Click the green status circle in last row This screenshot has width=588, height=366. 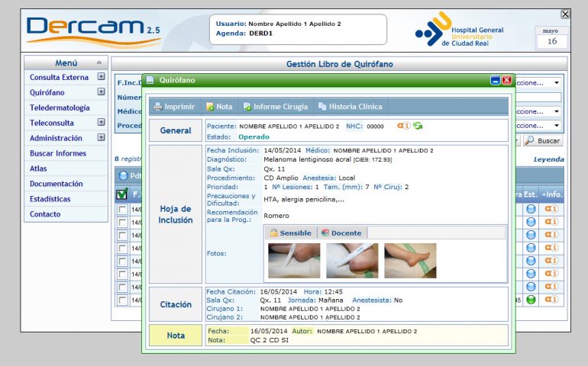coord(531,299)
